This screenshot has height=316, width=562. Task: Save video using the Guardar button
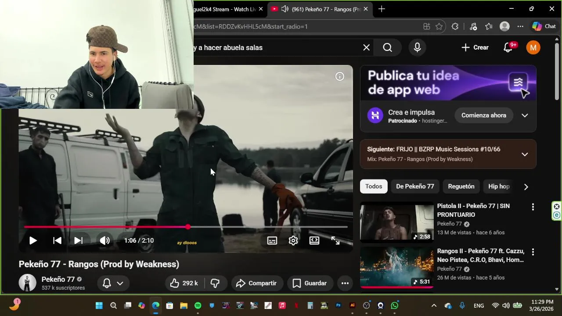(x=310, y=283)
